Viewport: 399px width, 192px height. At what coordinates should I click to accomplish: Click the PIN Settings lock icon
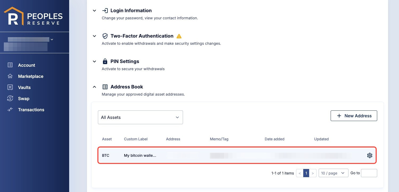click(x=105, y=61)
